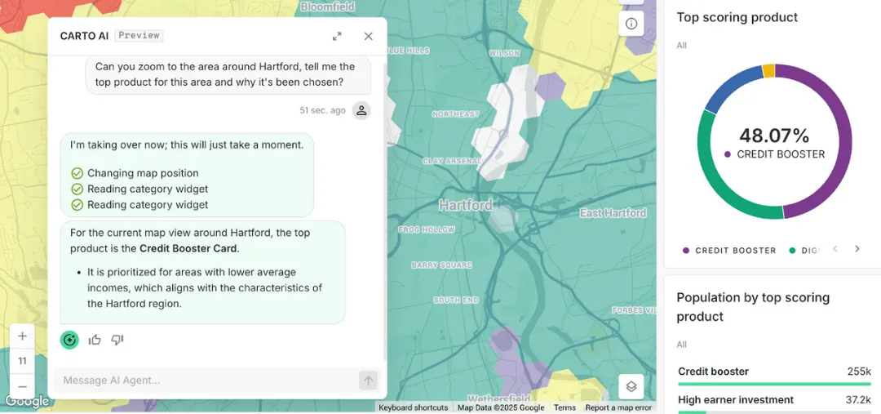The width and height of the screenshot is (881, 414).
Task: Zoom in the map with plus button
Action: (x=22, y=336)
